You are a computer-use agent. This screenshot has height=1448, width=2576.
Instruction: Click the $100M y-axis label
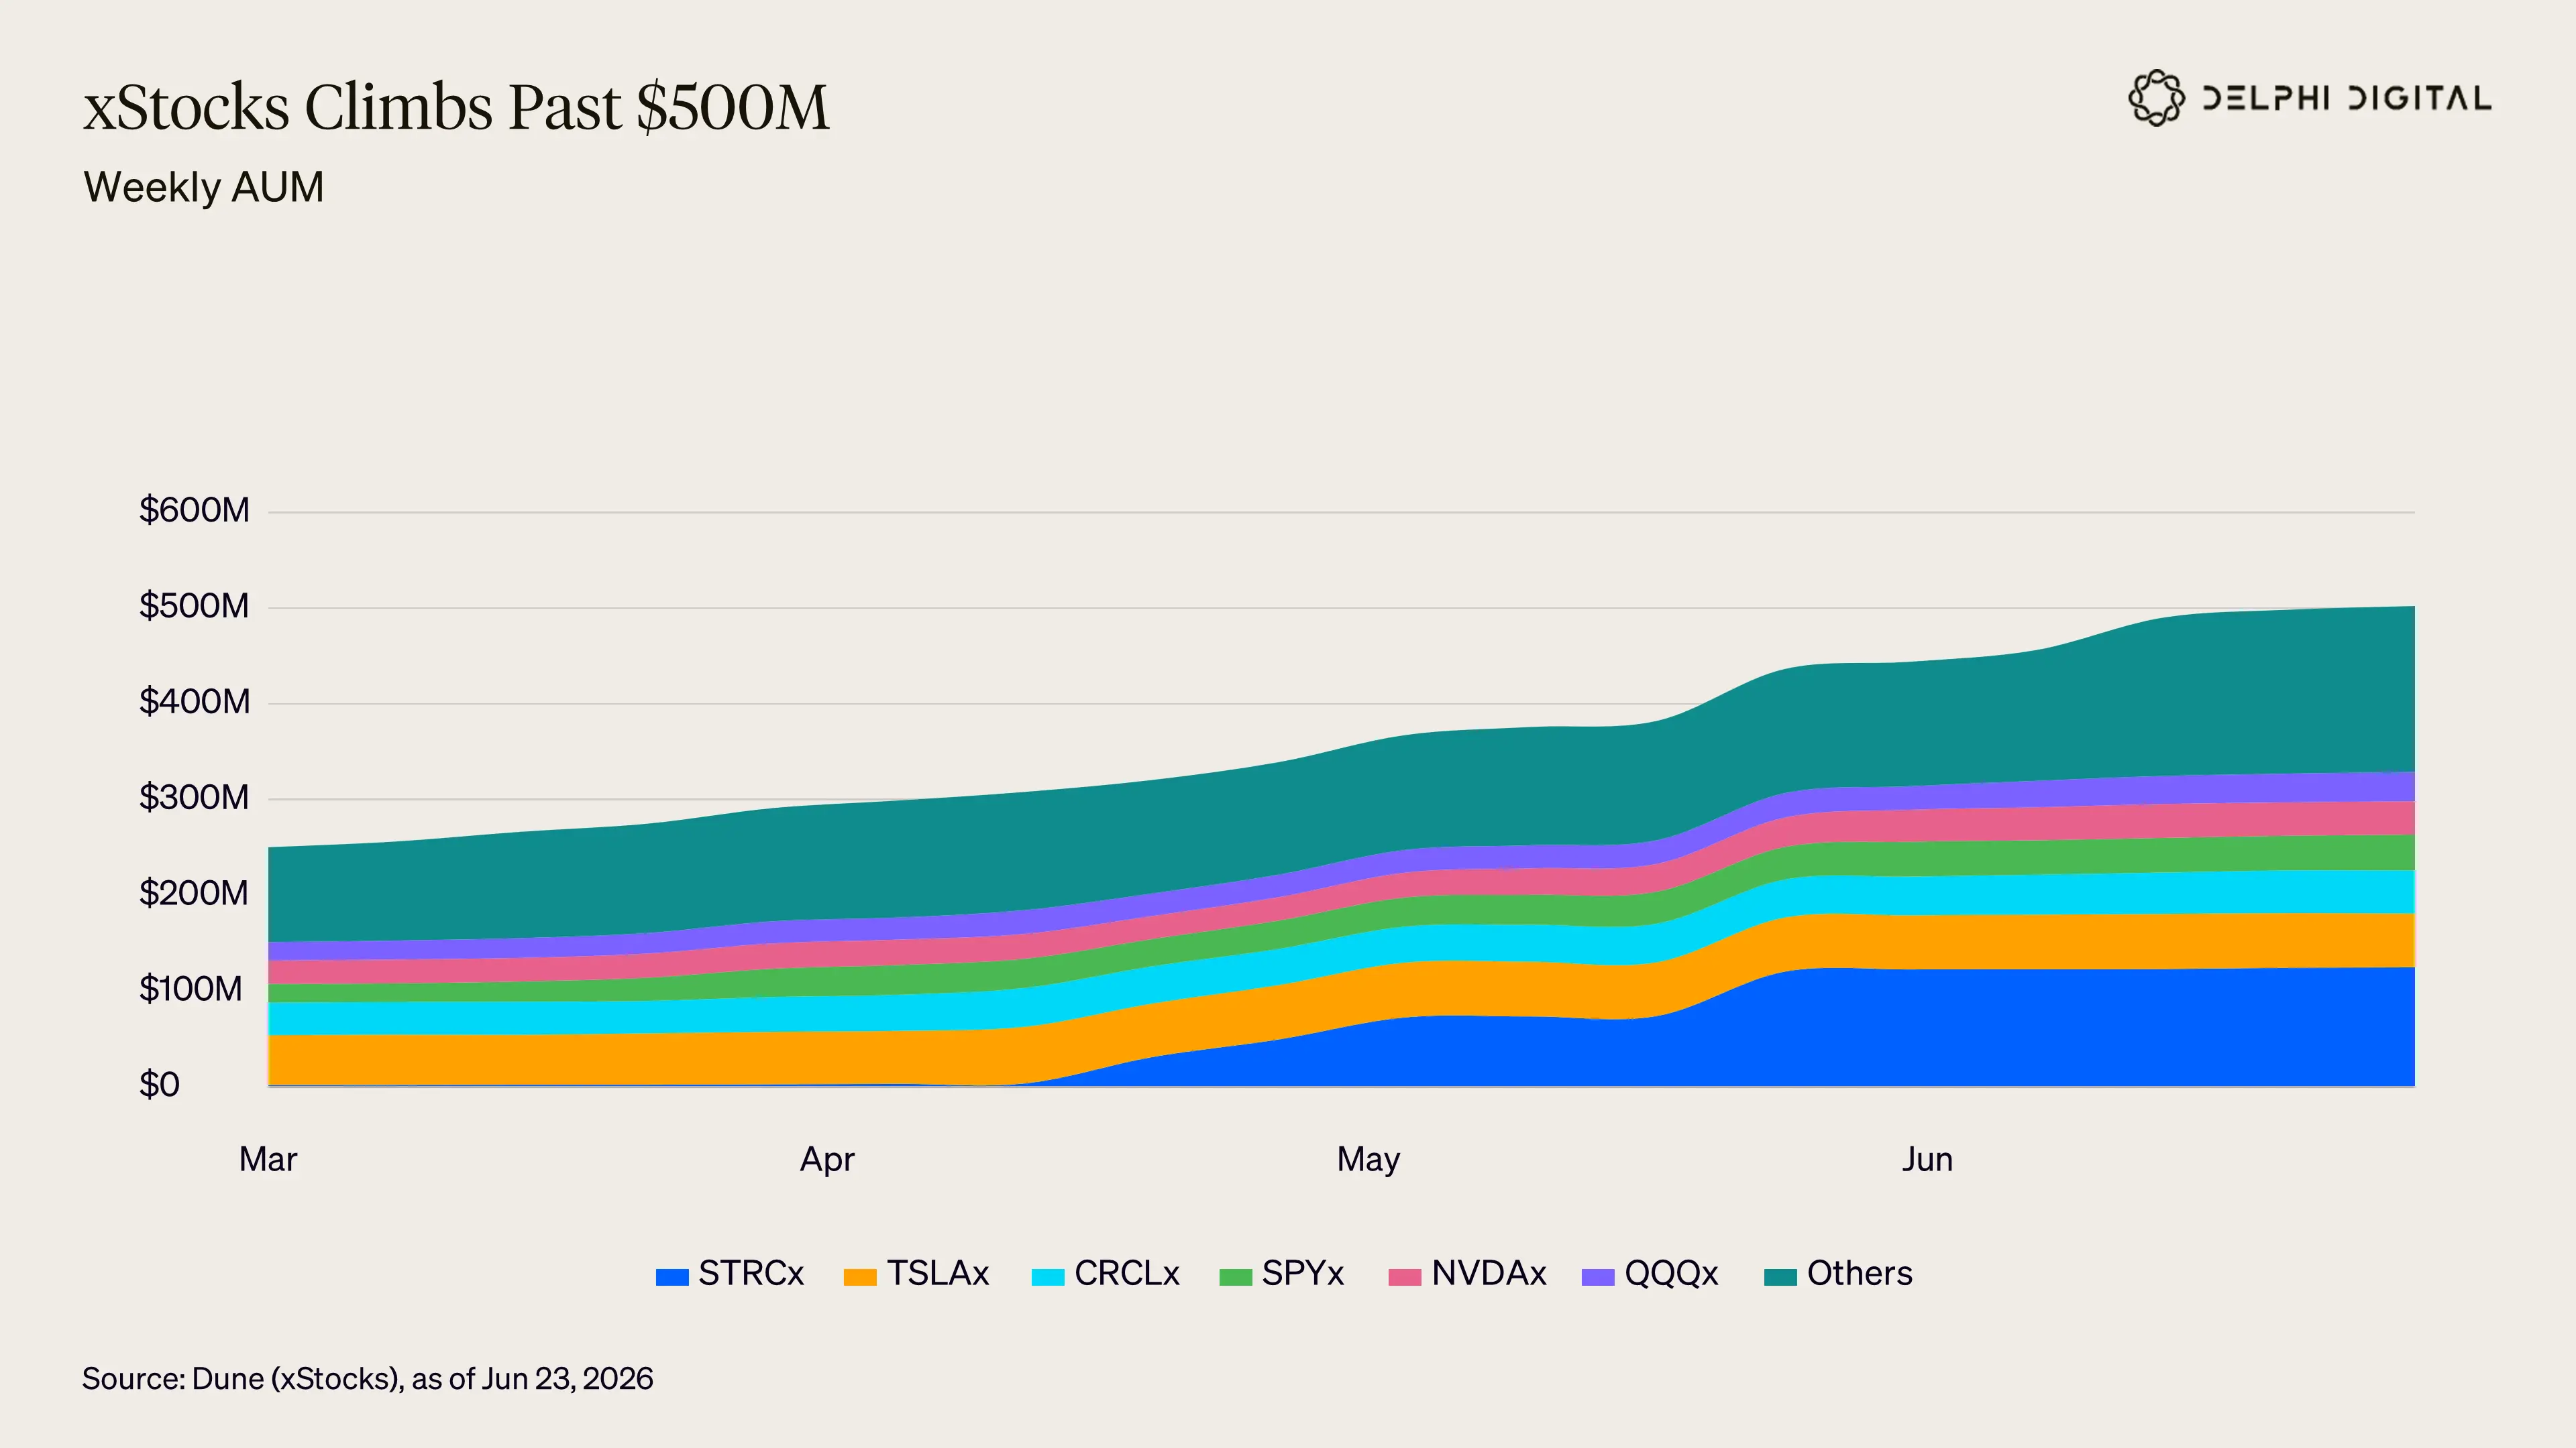191,989
